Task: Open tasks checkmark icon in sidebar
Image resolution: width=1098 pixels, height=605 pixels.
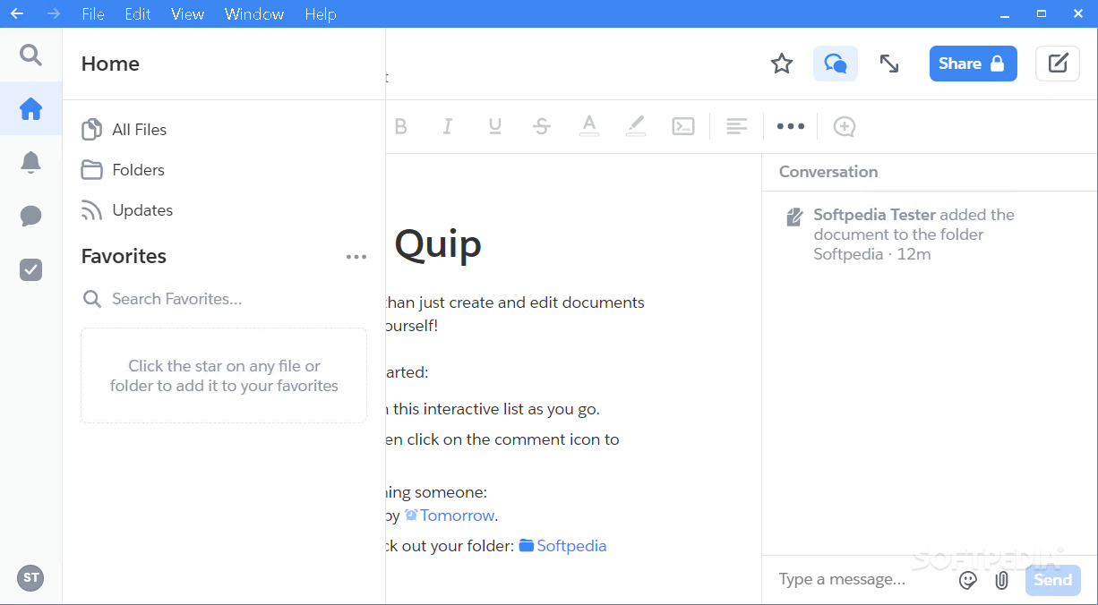Action: pos(30,269)
